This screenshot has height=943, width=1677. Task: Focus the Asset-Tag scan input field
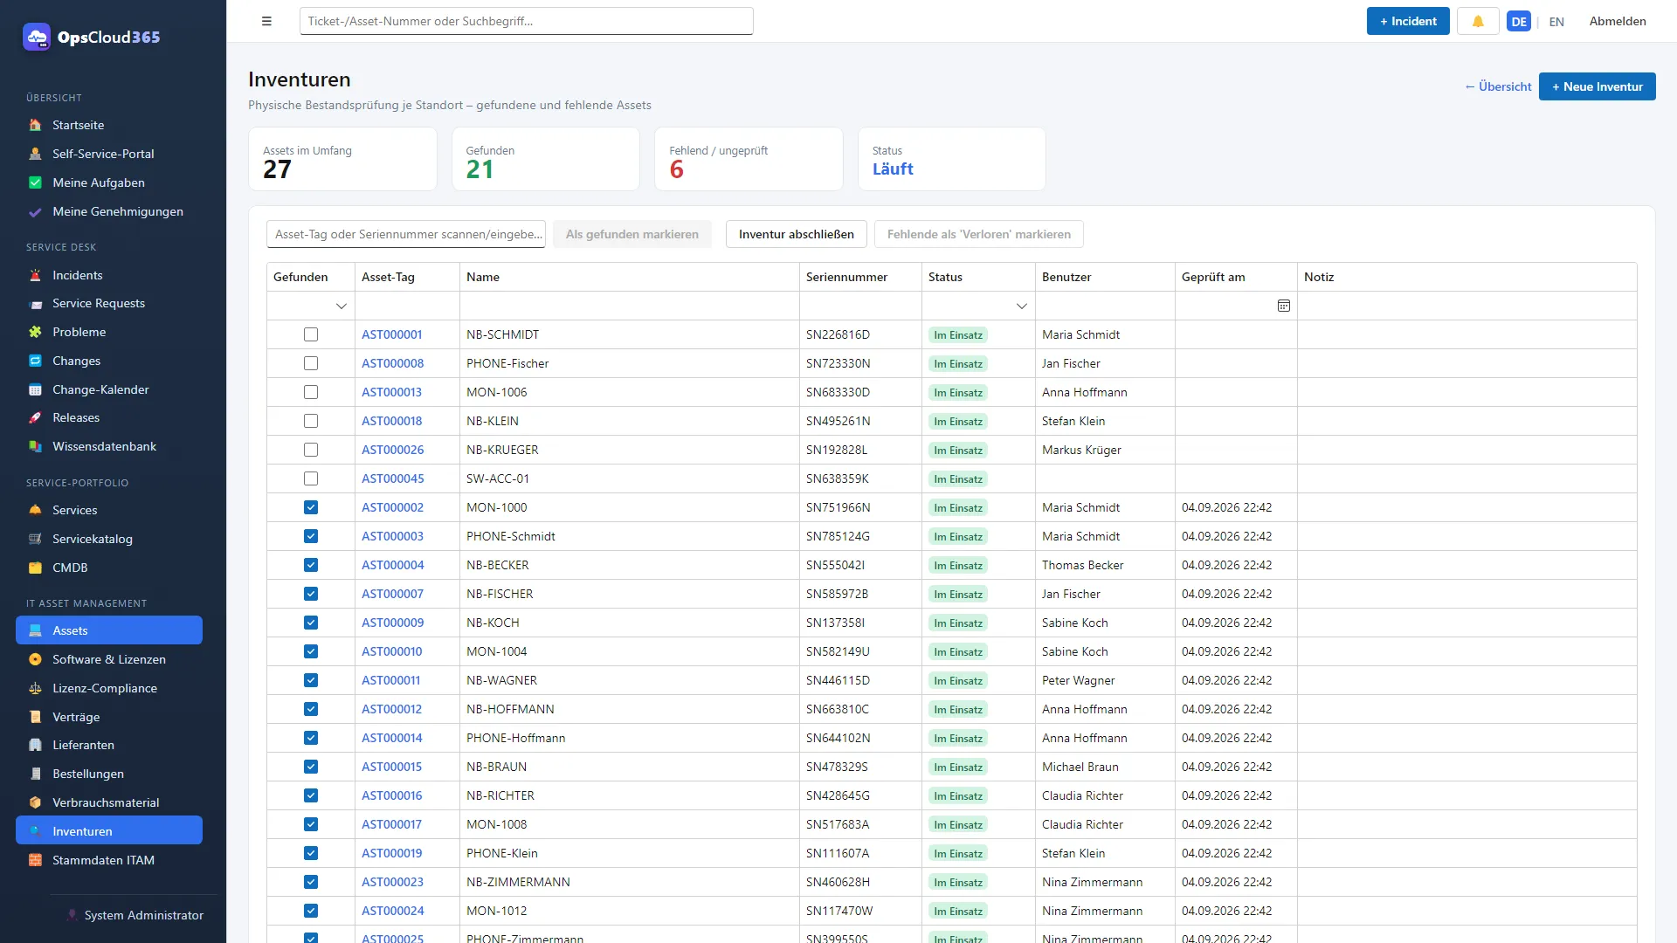click(x=406, y=234)
